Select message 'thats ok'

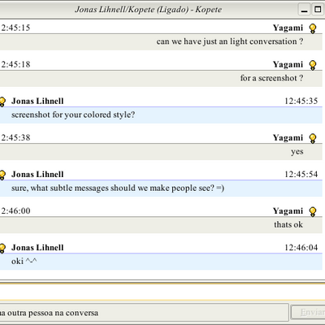pyautogui.click(x=288, y=224)
